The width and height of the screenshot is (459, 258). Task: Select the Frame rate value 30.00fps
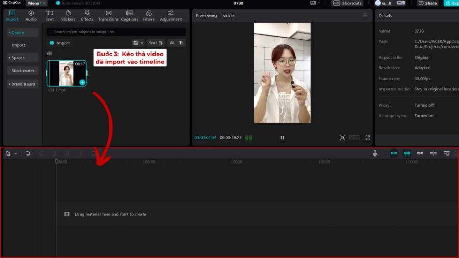point(422,79)
